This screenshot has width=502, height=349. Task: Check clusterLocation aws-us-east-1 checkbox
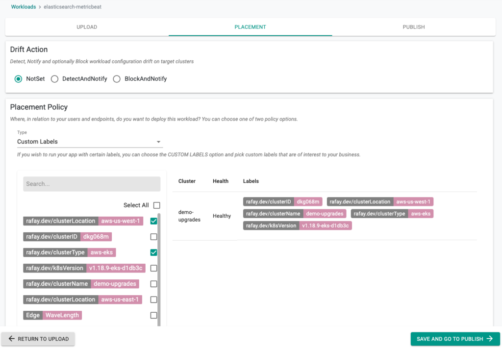[153, 299]
